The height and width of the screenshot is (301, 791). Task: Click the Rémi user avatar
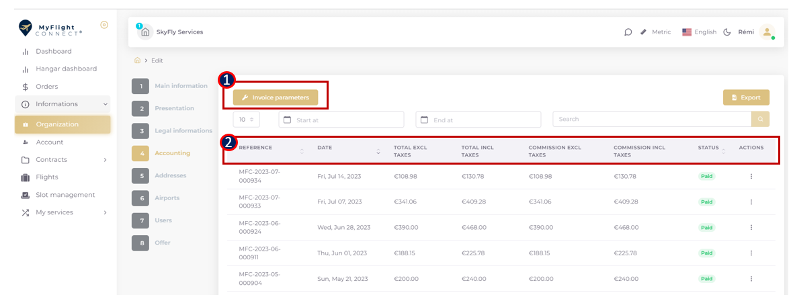pyautogui.click(x=767, y=32)
